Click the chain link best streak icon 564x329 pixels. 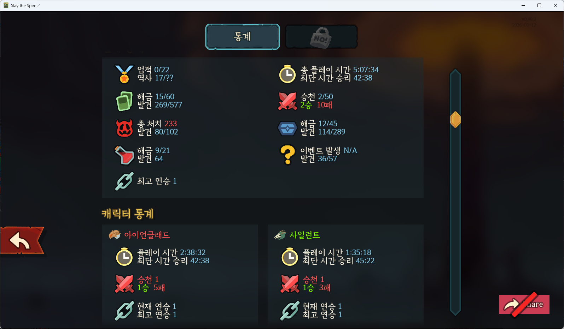tap(124, 181)
